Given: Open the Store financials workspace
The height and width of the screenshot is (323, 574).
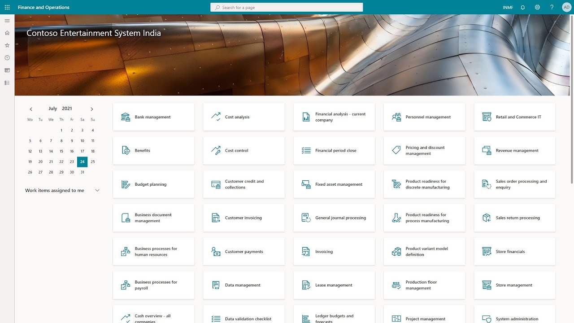Looking at the screenshot, I should 515,252.
